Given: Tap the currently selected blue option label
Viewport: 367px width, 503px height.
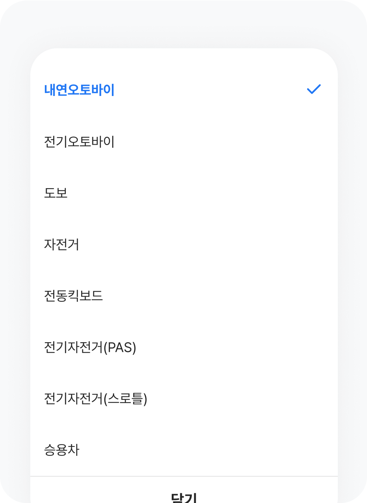Looking at the screenshot, I should click(x=79, y=90).
